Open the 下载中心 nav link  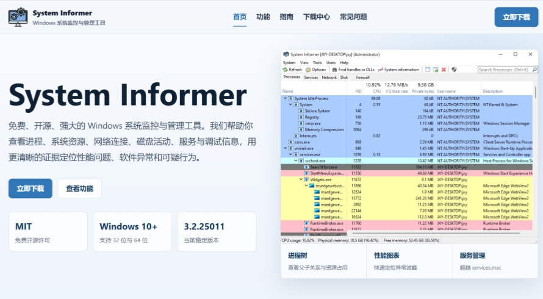317,16
